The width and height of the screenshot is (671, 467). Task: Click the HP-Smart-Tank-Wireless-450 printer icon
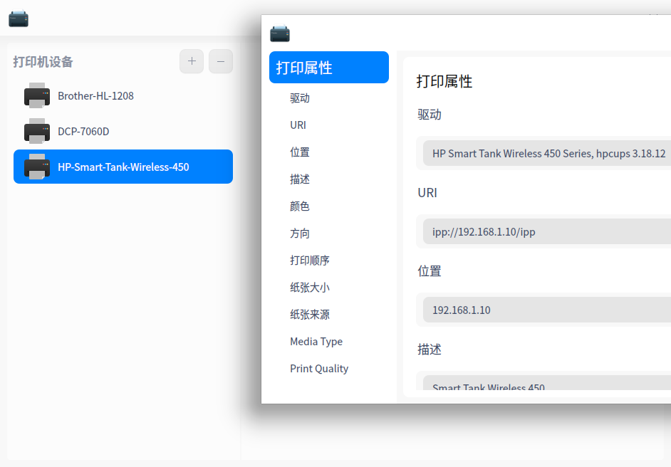click(37, 167)
